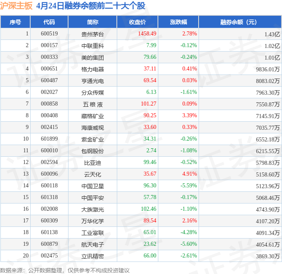Select stock code 002415

click(x=49, y=127)
